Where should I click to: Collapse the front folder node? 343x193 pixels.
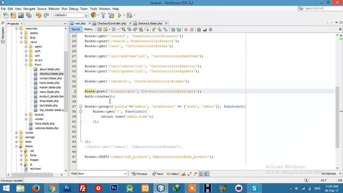26,64
